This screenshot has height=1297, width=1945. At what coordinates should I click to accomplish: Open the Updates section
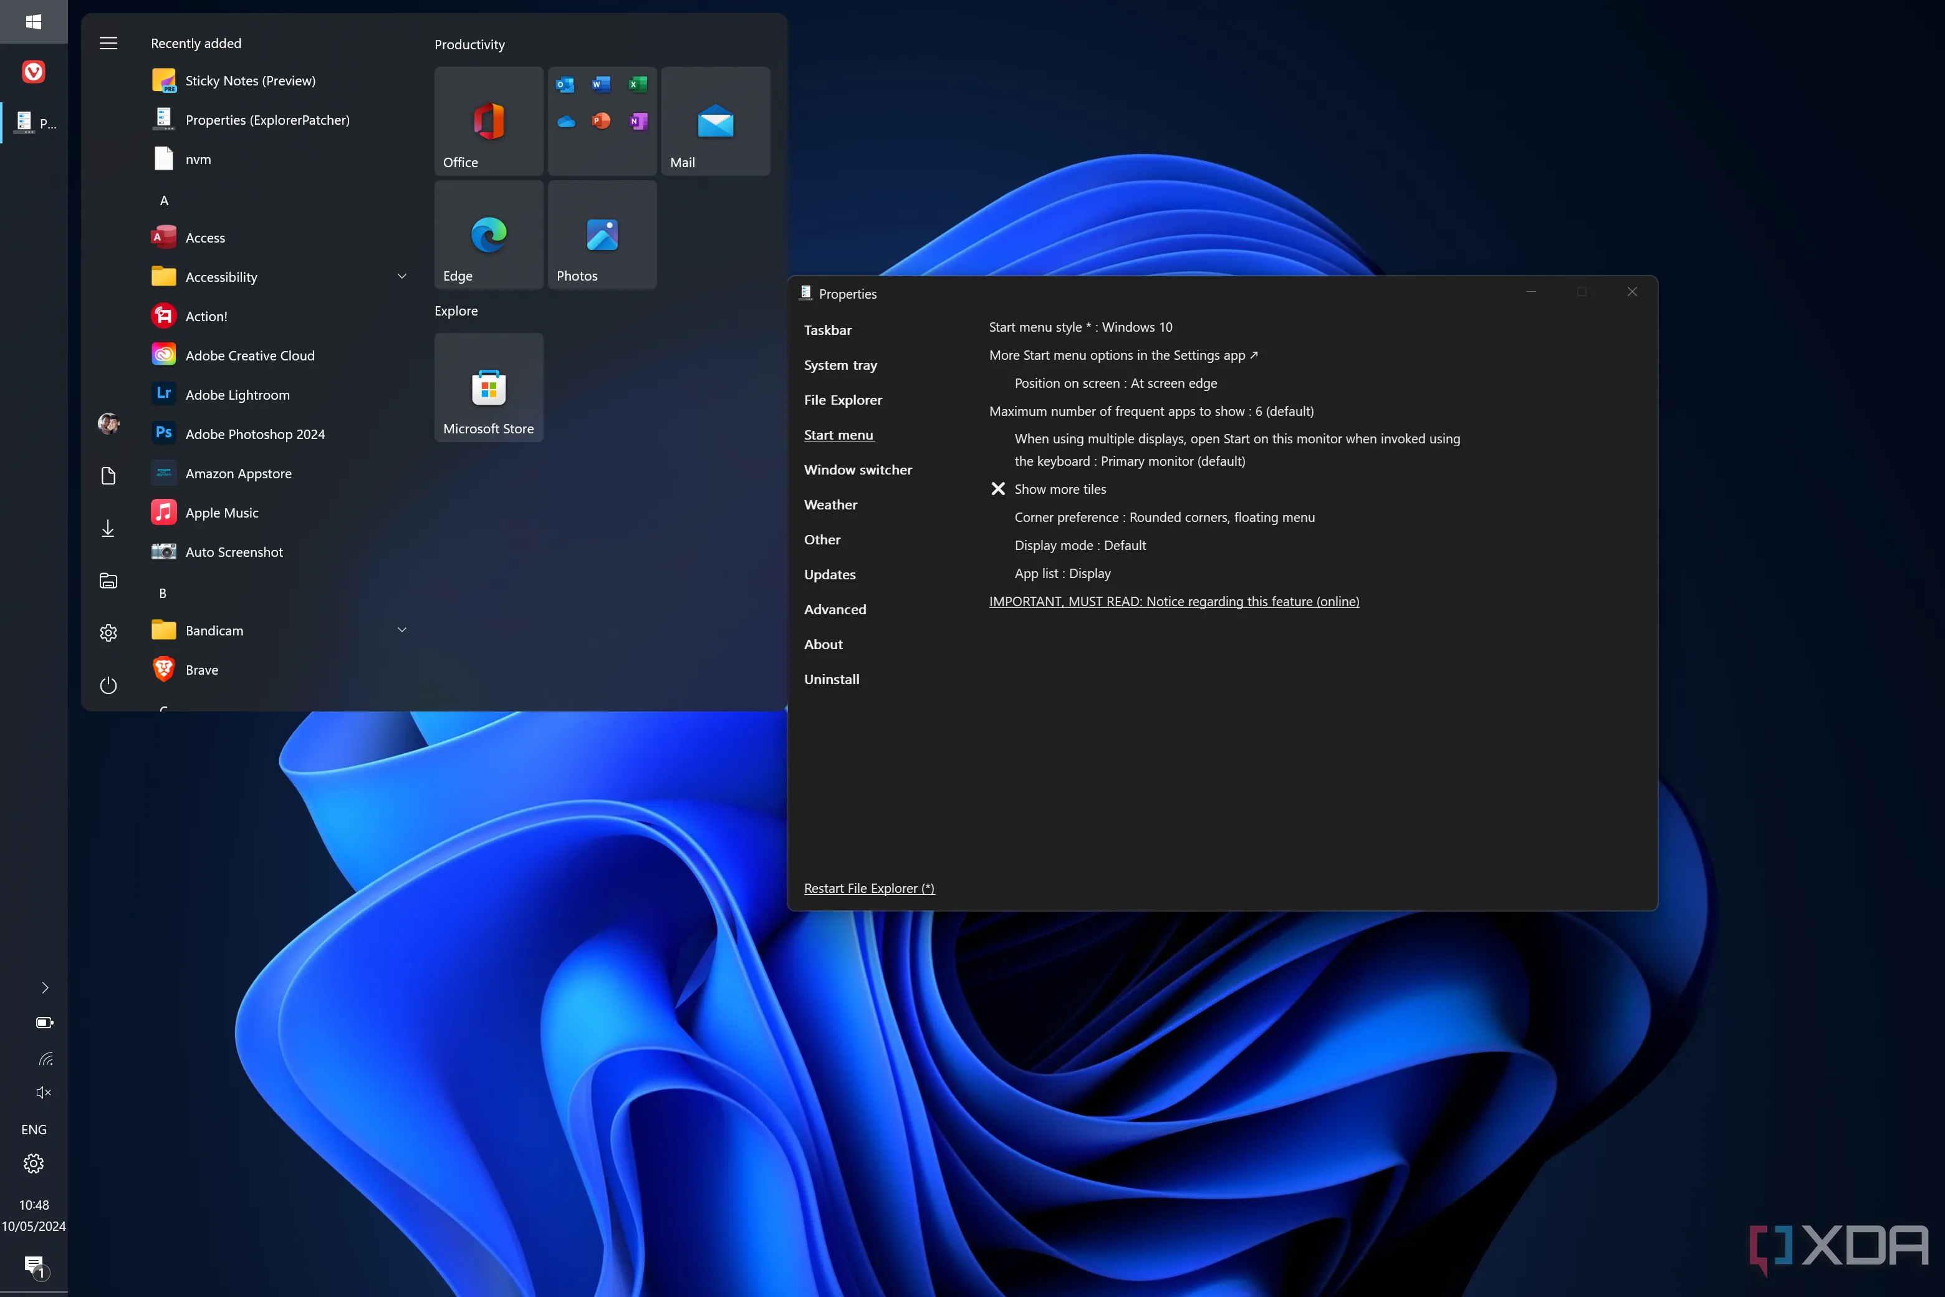(x=830, y=574)
